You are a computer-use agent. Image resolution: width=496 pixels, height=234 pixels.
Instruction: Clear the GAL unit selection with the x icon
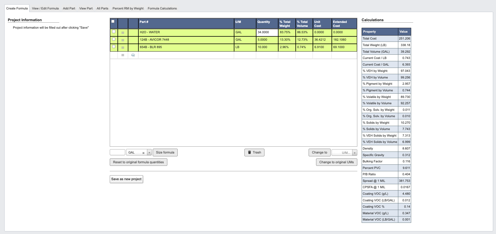click(143, 153)
